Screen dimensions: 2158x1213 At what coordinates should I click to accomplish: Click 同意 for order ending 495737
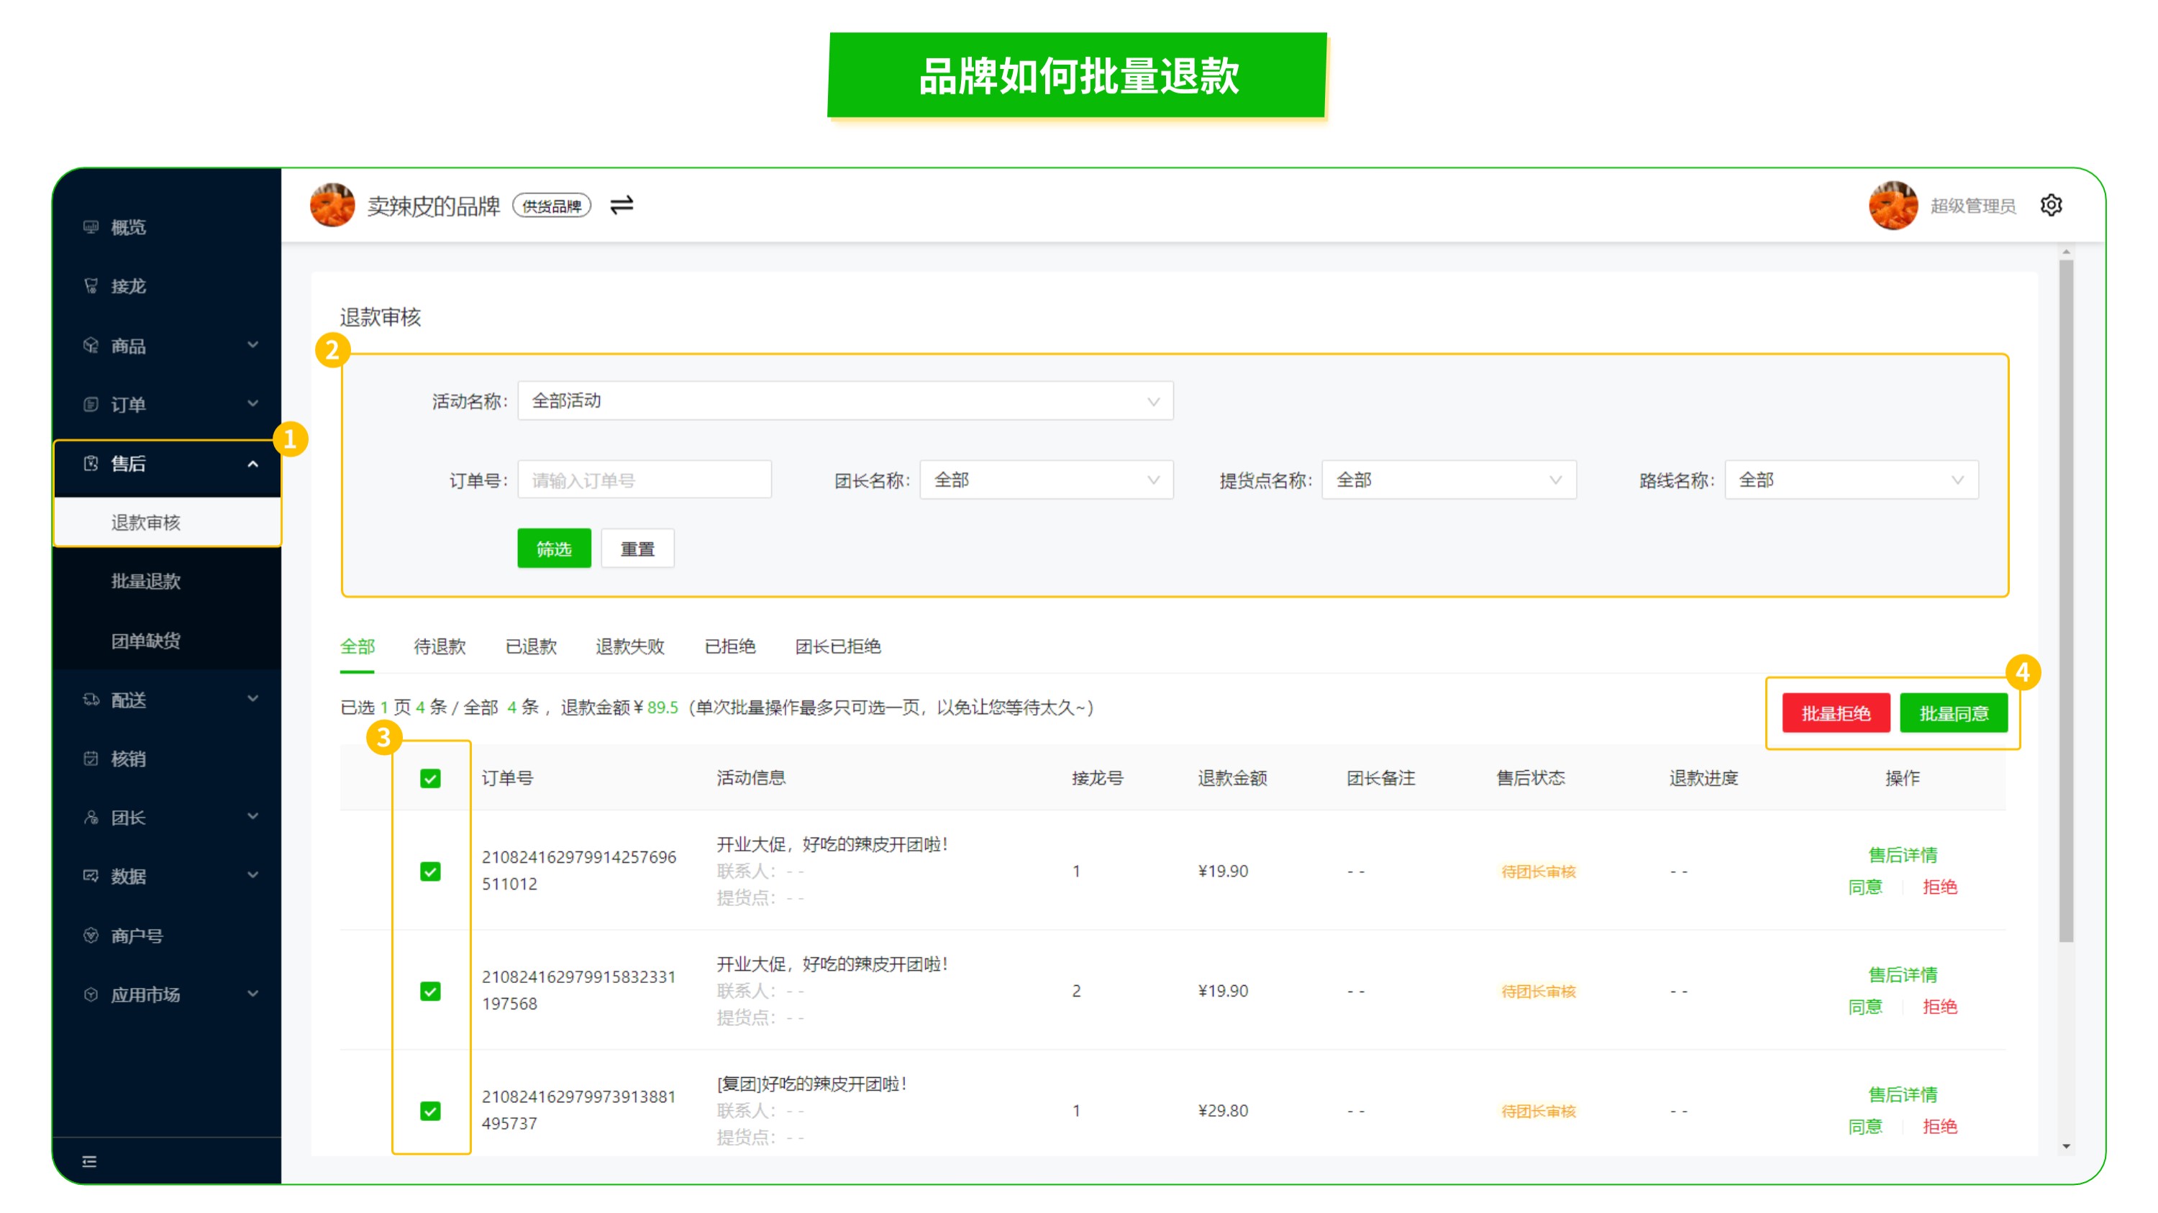pyautogui.click(x=1865, y=1127)
